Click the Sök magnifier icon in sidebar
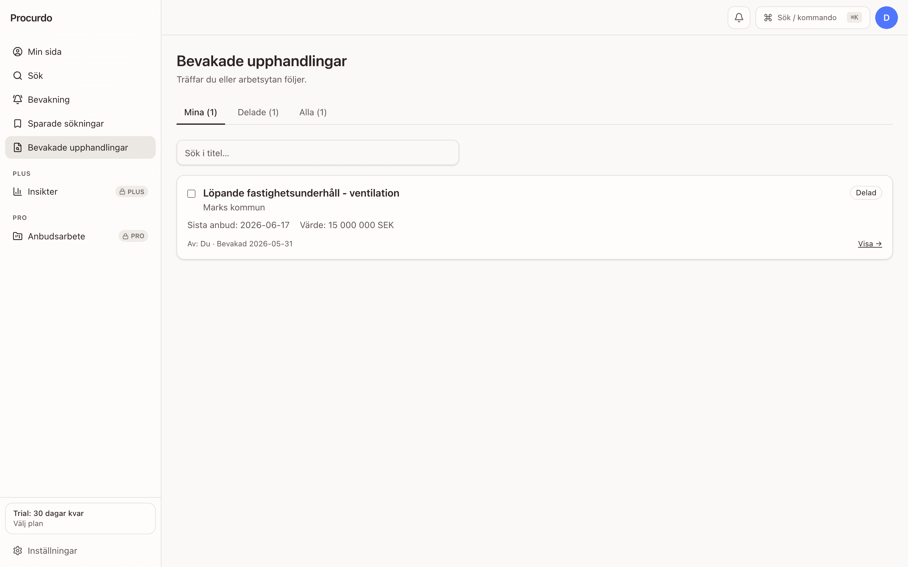 pos(18,76)
